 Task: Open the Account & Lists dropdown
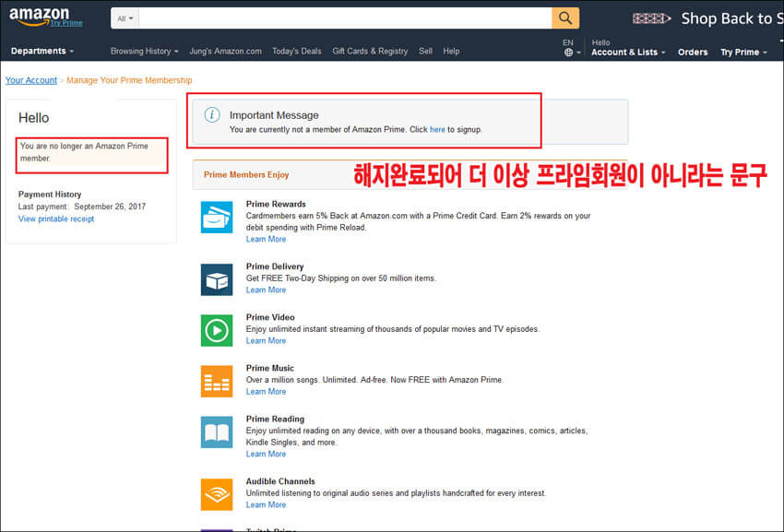tap(628, 52)
